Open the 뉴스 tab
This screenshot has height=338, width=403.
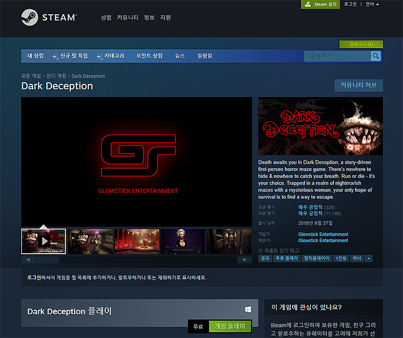coord(180,56)
